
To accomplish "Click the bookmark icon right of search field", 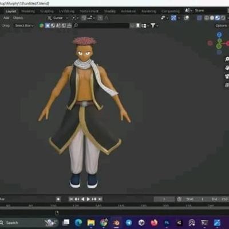I will point(138,26).
